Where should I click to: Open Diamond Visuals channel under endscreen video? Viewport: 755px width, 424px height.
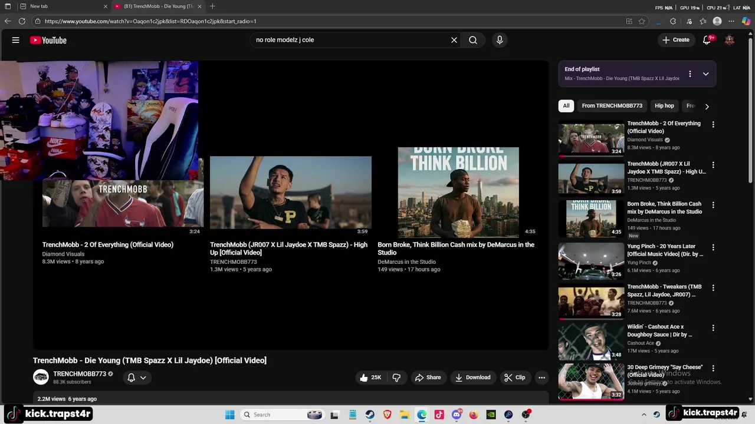pos(63,254)
